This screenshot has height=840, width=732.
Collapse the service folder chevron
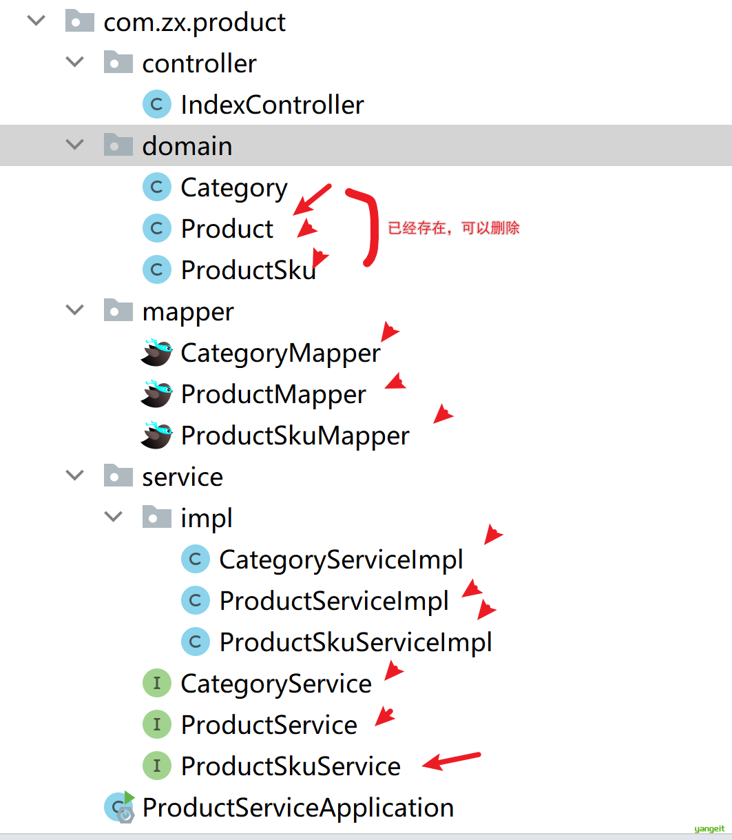pos(74,476)
